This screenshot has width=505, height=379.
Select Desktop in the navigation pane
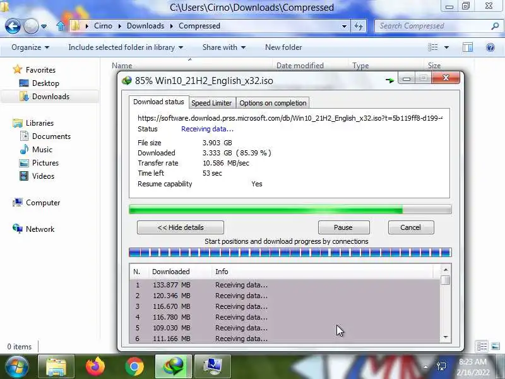39,83
